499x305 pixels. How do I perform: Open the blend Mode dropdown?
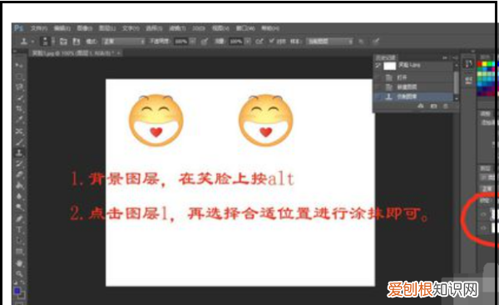point(123,42)
